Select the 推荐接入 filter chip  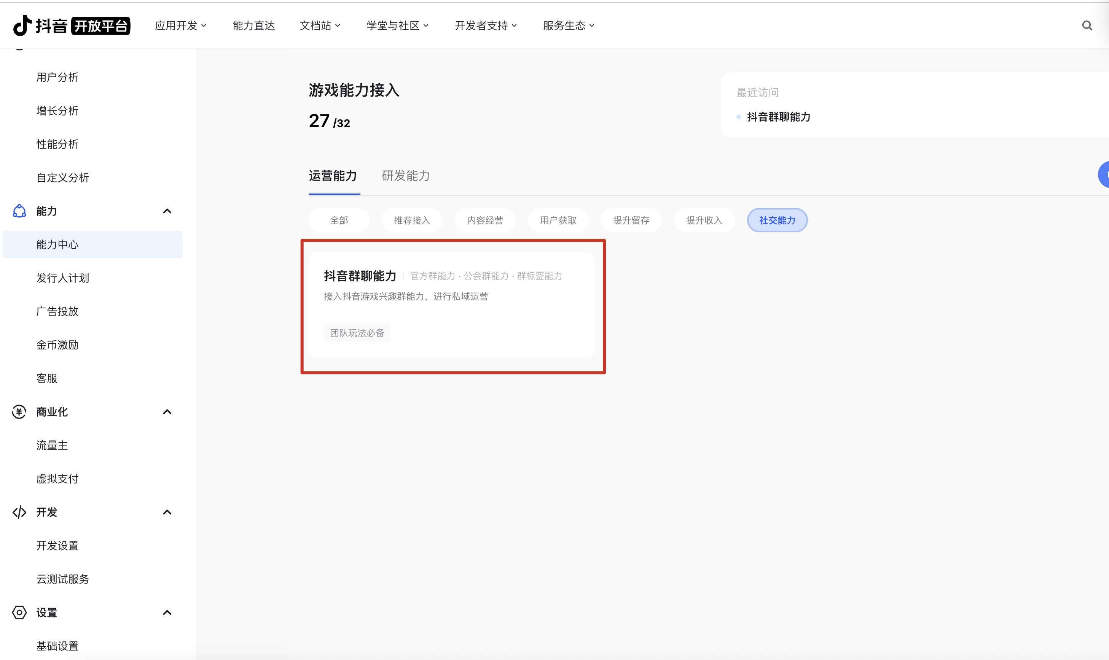pos(412,220)
